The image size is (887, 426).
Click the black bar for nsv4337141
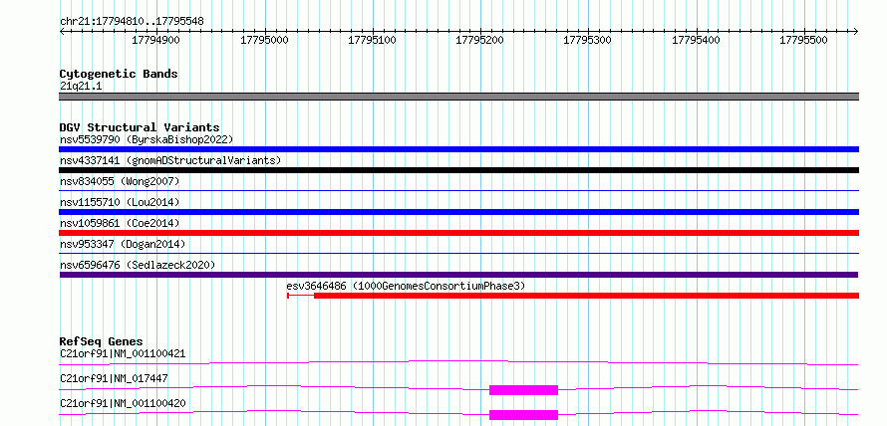pos(458,170)
